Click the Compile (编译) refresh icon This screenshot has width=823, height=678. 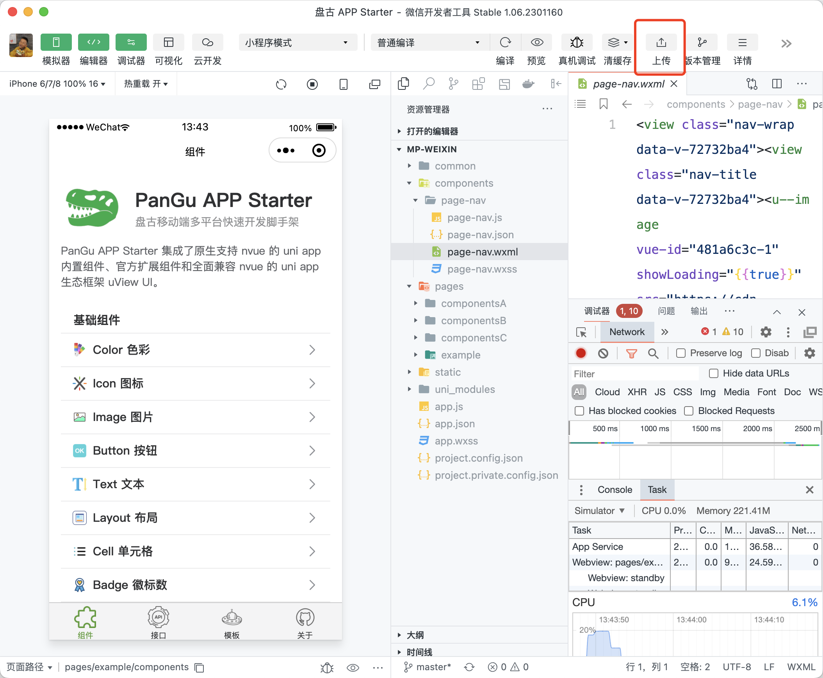[x=505, y=42]
